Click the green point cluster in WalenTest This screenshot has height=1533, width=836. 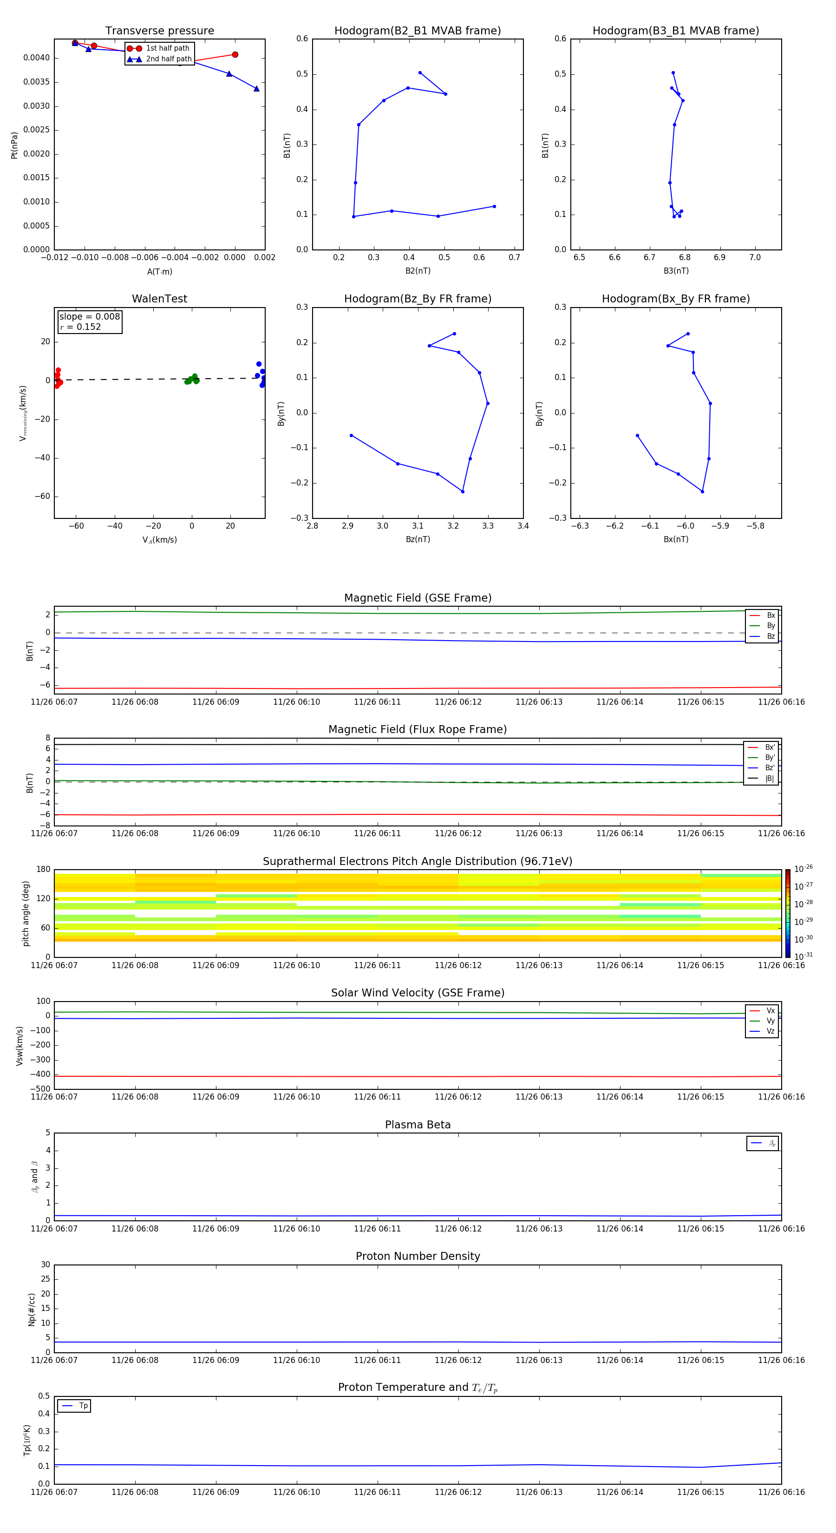click(192, 379)
